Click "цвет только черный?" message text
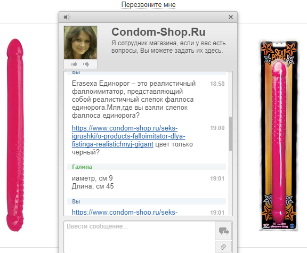This screenshot has width=307, height=253. tap(132, 148)
